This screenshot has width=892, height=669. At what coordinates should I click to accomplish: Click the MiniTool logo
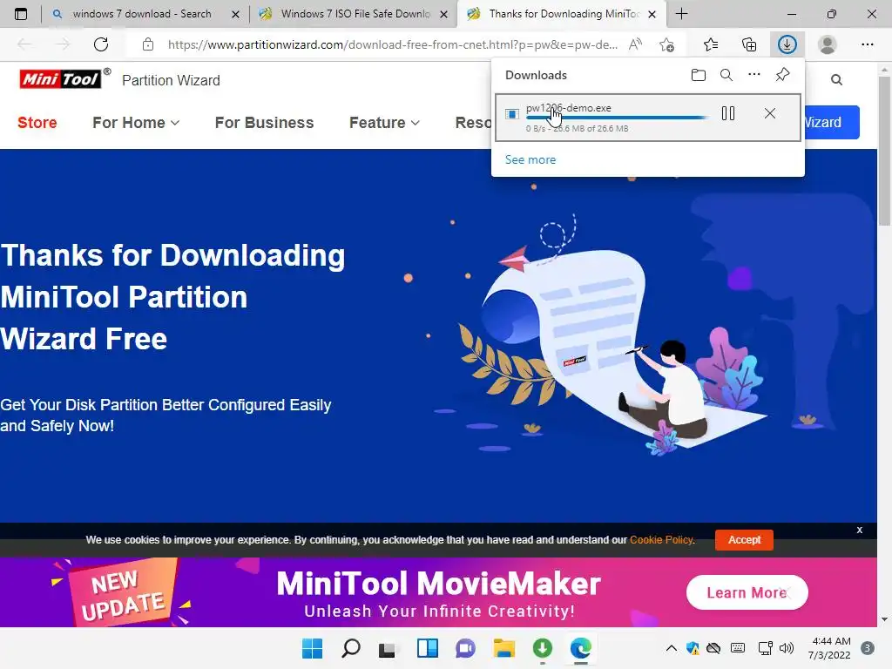pos(60,79)
